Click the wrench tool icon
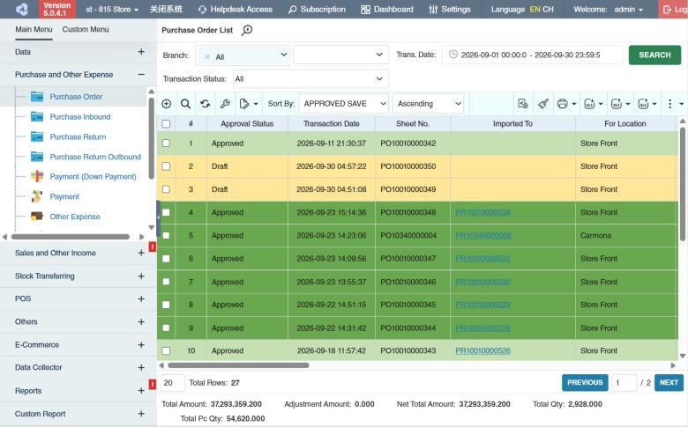Viewport: 688px width, 427px height. [225, 104]
